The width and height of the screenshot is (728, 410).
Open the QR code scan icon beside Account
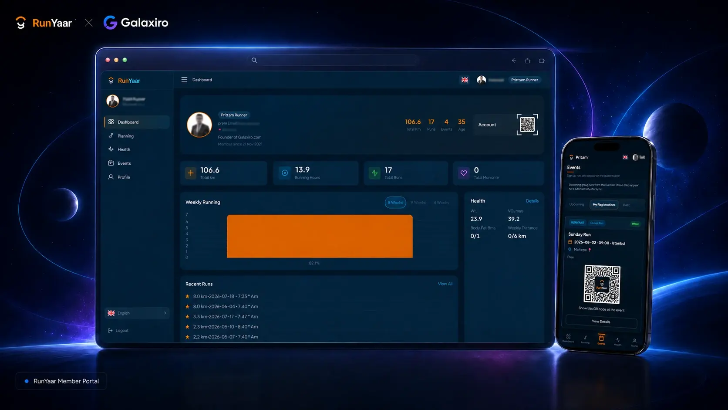tap(527, 125)
